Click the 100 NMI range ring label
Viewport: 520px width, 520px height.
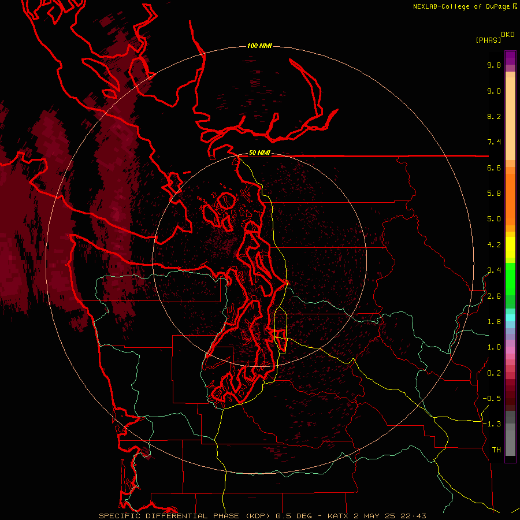point(259,46)
